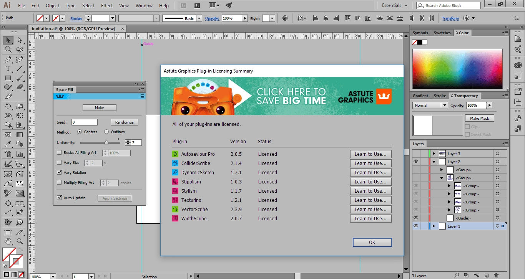Click Learn to Use for Stipplism
This screenshot has width=525, height=279.
pos(370,182)
